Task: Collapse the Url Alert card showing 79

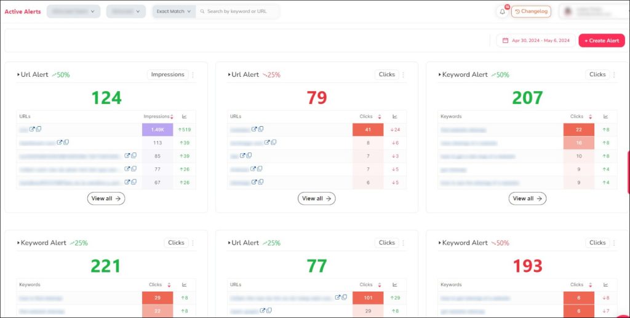Action: click(x=229, y=74)
